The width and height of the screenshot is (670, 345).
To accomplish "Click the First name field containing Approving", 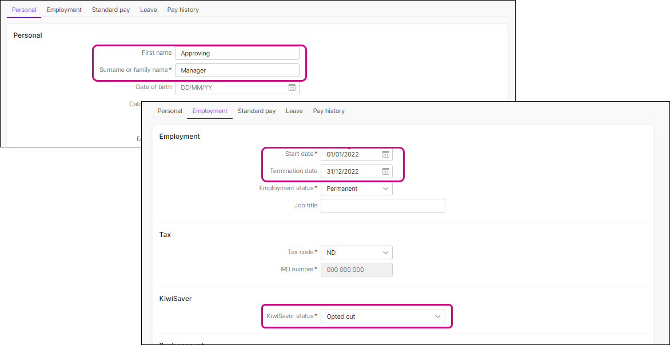I will 237,53.
